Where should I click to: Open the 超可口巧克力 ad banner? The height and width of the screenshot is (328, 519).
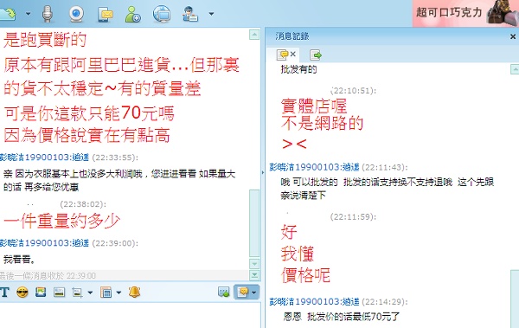[465, 13]
